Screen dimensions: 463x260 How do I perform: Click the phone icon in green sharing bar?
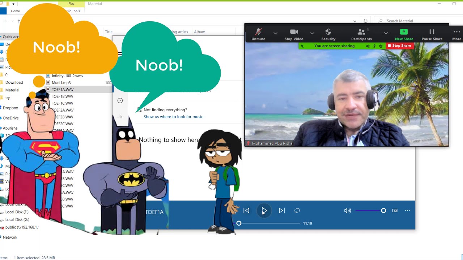coord(302,46)
